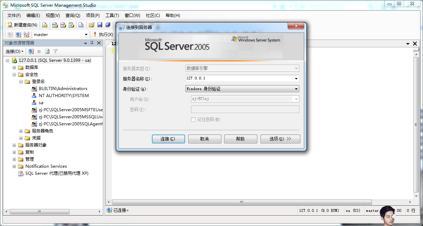Open the Community (社区) menu
Image resolution: width=423 pixels, height=226 pixels.
[x=153, y=16]
